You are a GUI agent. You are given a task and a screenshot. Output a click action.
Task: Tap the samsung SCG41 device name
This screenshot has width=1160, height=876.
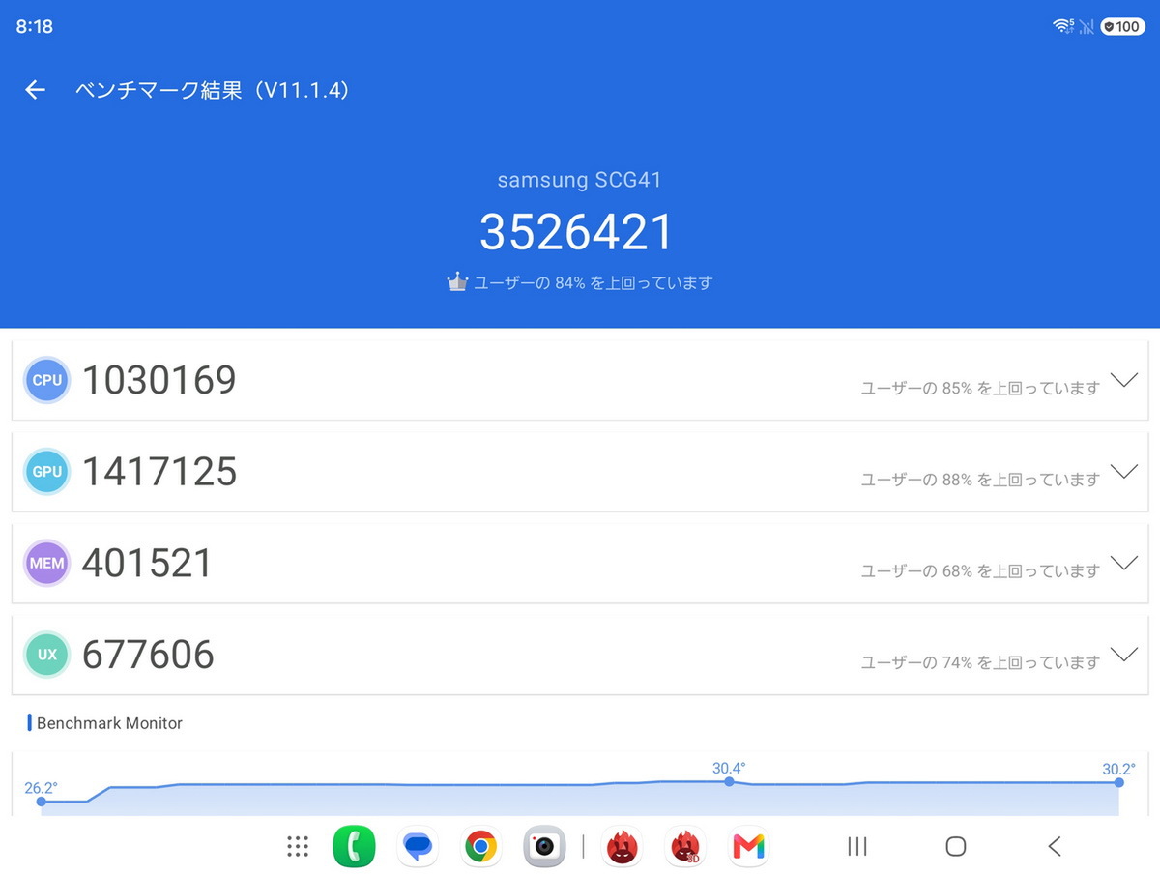(580, 180)
